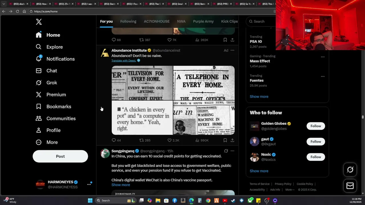Open more options on Songpingang's post
365x205 pixels.
[x=232, y=151]
